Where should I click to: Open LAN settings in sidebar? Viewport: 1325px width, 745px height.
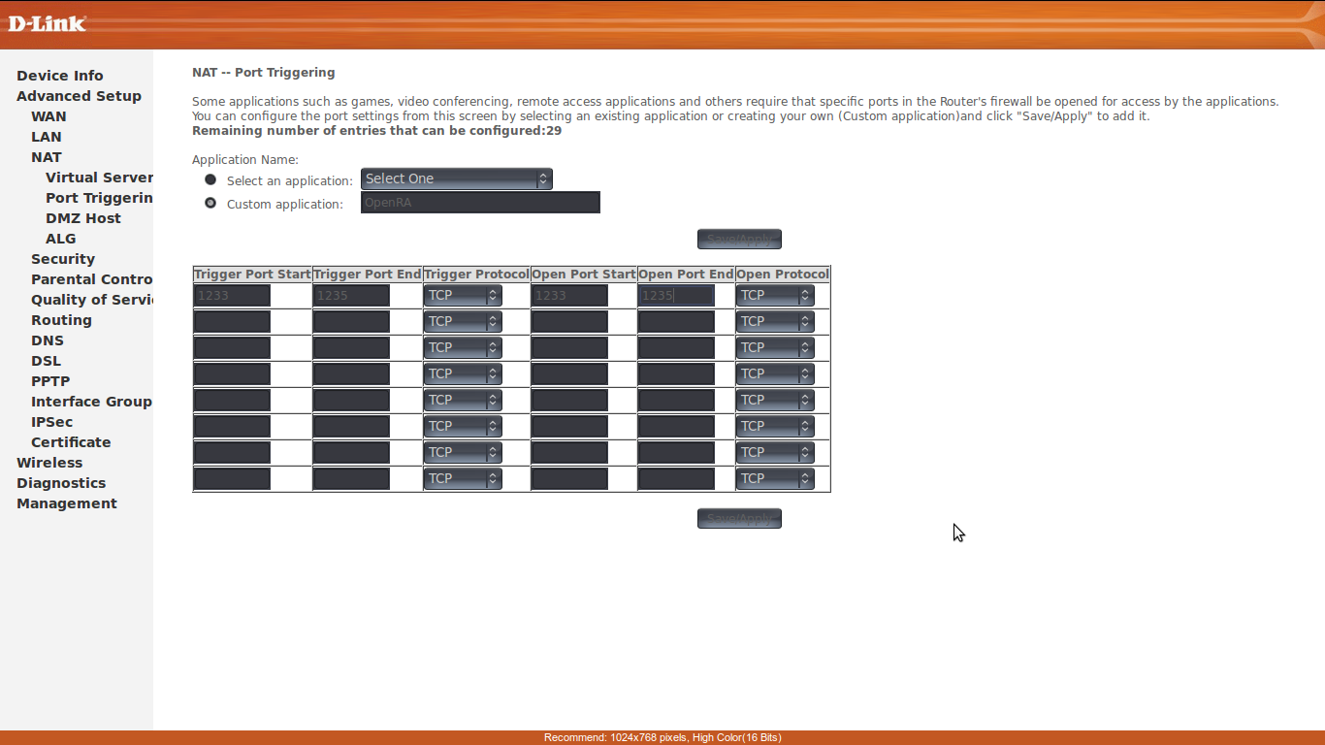click(x=47, y=137)
